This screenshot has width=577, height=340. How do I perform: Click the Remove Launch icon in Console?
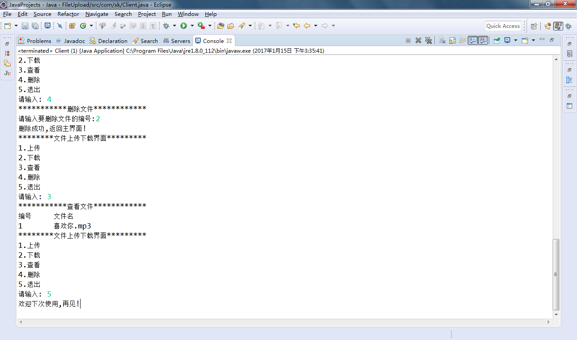point(418,40)
